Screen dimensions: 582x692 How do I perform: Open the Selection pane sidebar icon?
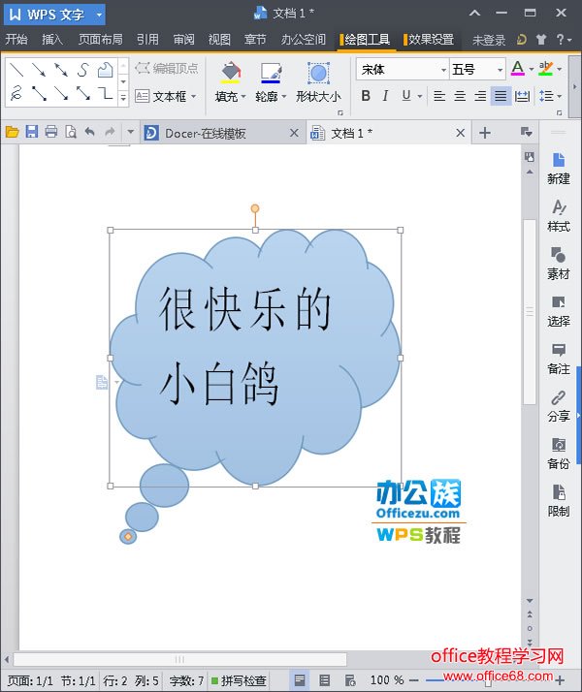coord(559,311)
